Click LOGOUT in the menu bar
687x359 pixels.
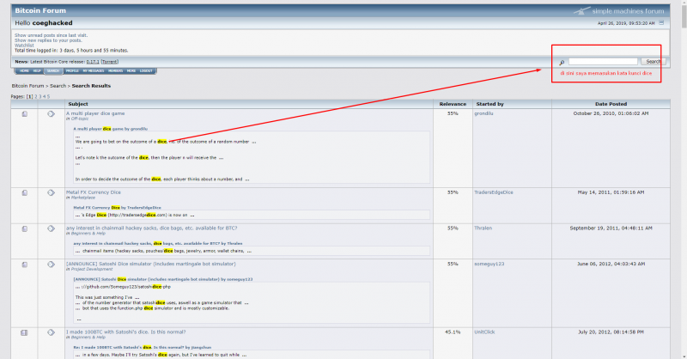point(146,71)
